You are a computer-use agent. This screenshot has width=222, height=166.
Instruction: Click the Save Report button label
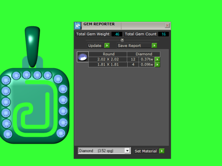134,46
